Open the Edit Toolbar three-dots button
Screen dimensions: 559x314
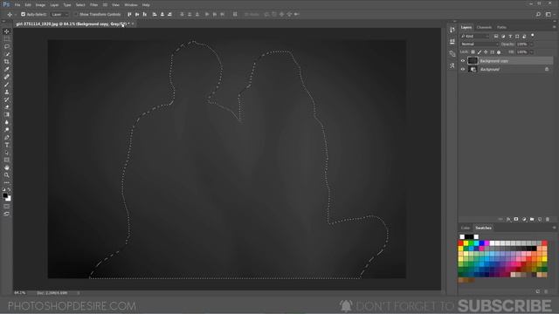7,182
